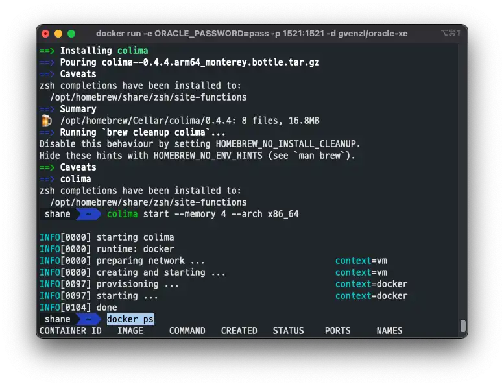Click the 'Summary' heading line
This screenshot has height=386, width=504.
coord(68,109)
